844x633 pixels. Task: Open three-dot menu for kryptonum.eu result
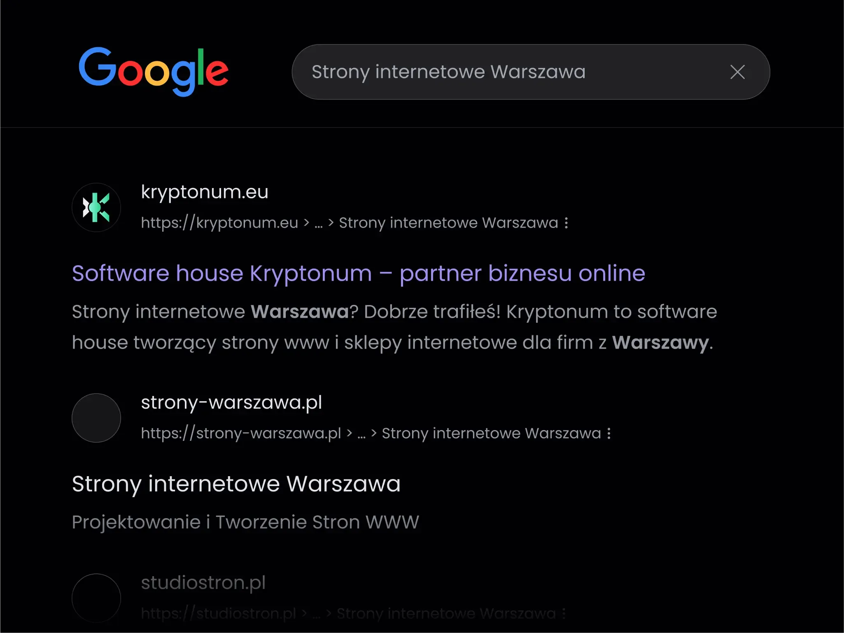pos(567,223)
